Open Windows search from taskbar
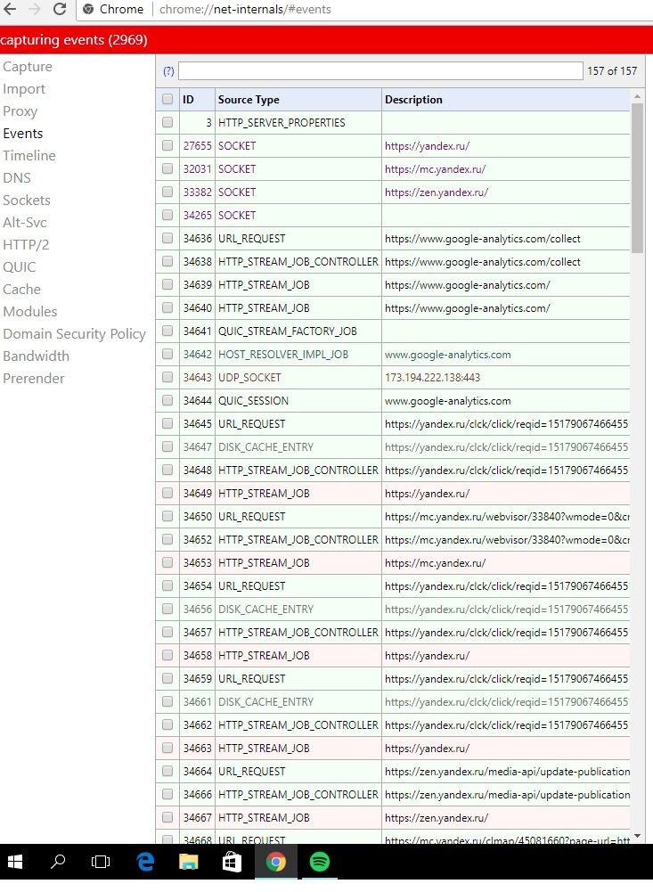Image resolution: width=653 pixels, height=892 pixels. (57, 862)
